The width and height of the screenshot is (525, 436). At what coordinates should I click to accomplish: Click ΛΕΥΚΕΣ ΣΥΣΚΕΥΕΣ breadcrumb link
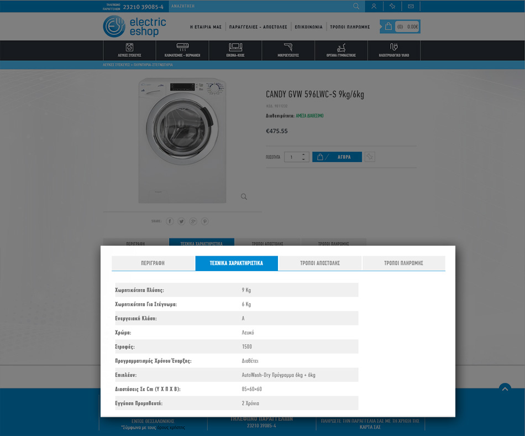[x=116, y=65]
